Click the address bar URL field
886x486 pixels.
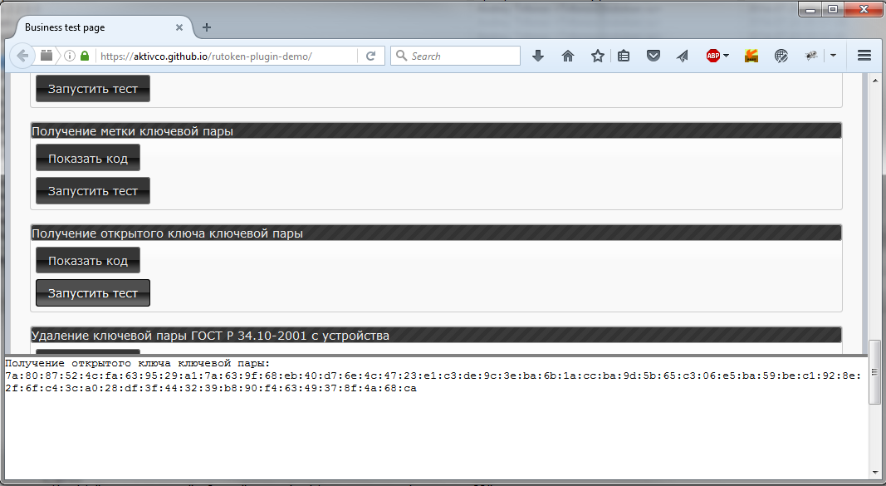[224, 56]
